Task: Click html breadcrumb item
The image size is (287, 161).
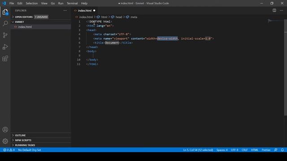Action: [104, 17]
